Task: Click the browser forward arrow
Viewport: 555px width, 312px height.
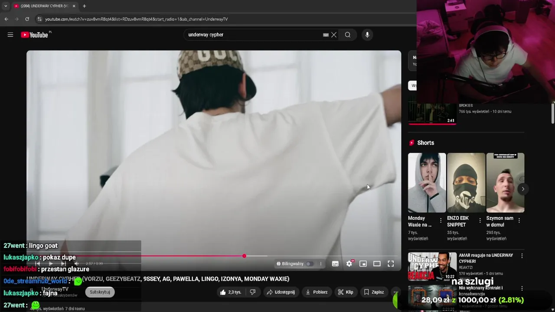Action: pos(16,19)
